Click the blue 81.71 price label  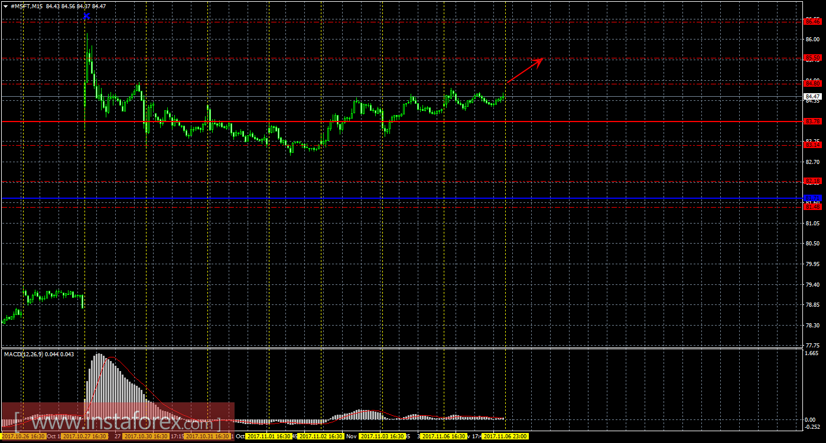813,198
